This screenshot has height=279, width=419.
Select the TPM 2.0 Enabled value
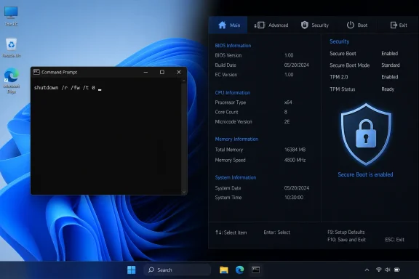point(390,77)
